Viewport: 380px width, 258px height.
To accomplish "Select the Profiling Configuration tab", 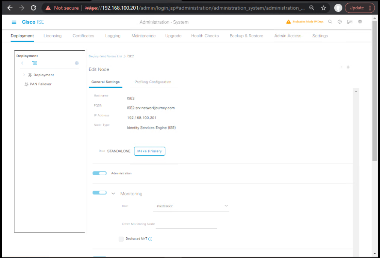I will pyautogui.click(x=153, y=82).
